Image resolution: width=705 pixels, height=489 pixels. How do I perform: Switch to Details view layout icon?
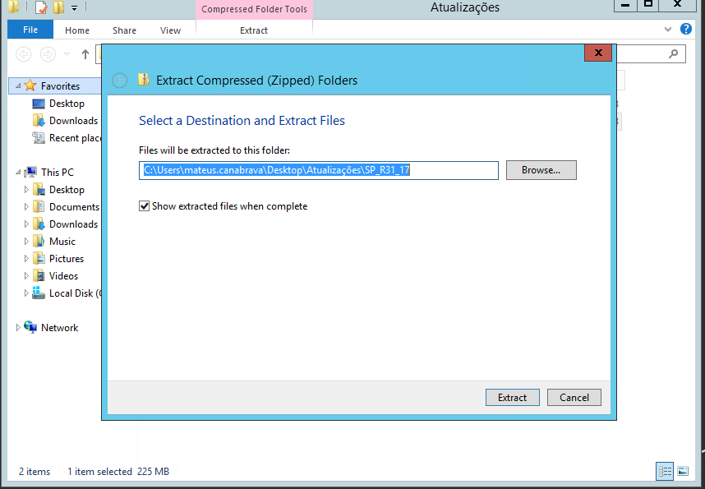(665, 471)
